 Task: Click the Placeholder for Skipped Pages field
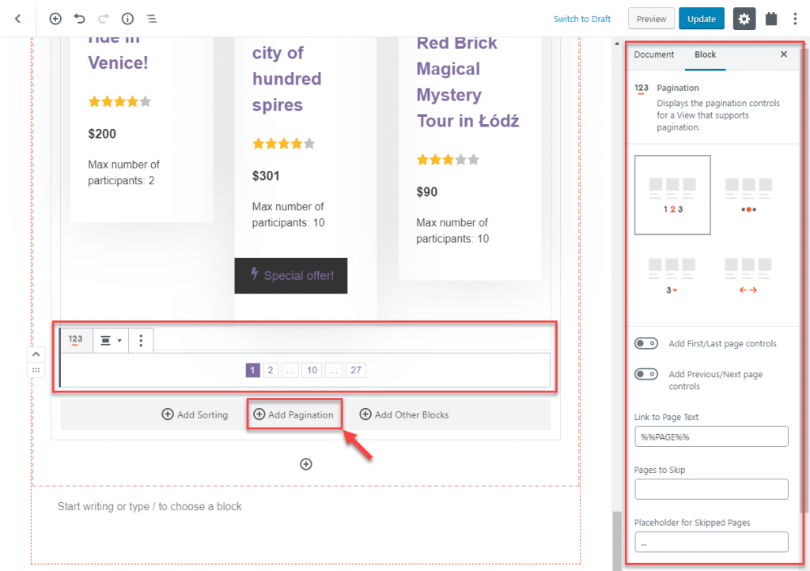coord(711,542)
